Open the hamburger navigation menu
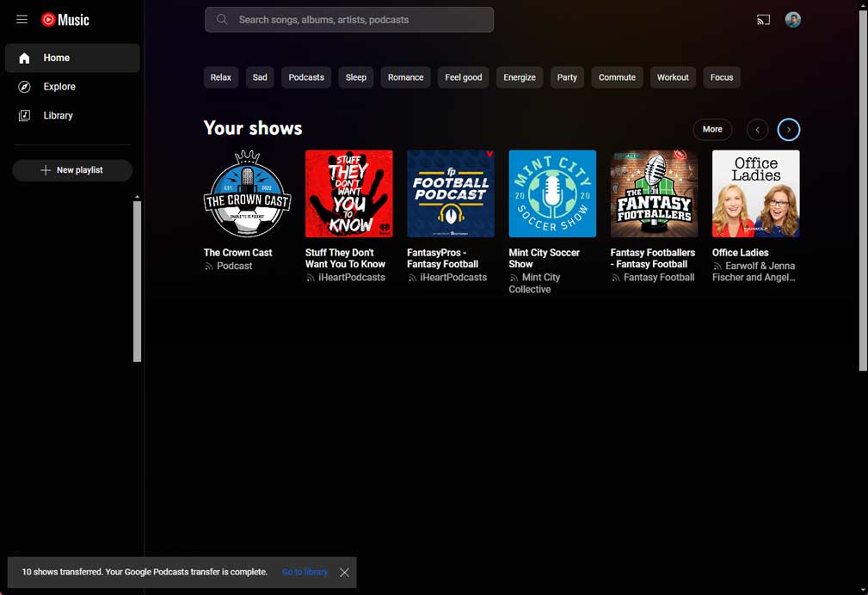Viewport: 868px width, 595px height. (x=22, y=19)
